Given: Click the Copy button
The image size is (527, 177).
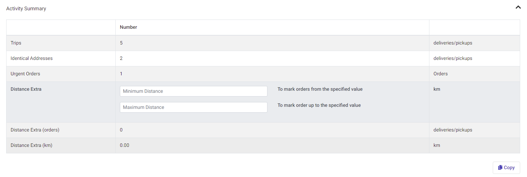Looking at the screenshot, I should pyautogui.click(x=506, y=167).
